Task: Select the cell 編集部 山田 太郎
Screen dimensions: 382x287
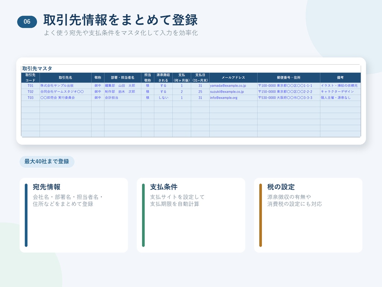Action: tap(122, 86)
